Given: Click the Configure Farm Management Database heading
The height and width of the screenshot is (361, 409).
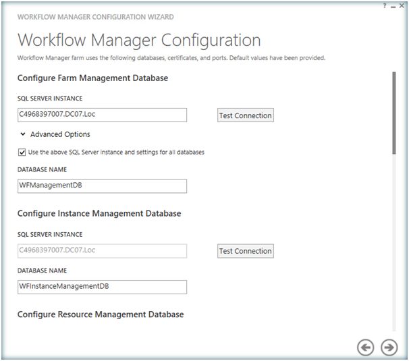Looking at the screenshot, I should (x=92, y=78).
